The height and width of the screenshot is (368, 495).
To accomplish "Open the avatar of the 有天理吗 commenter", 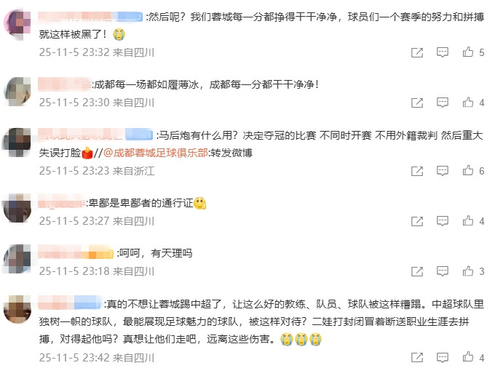I will click(x=17, y=259).
